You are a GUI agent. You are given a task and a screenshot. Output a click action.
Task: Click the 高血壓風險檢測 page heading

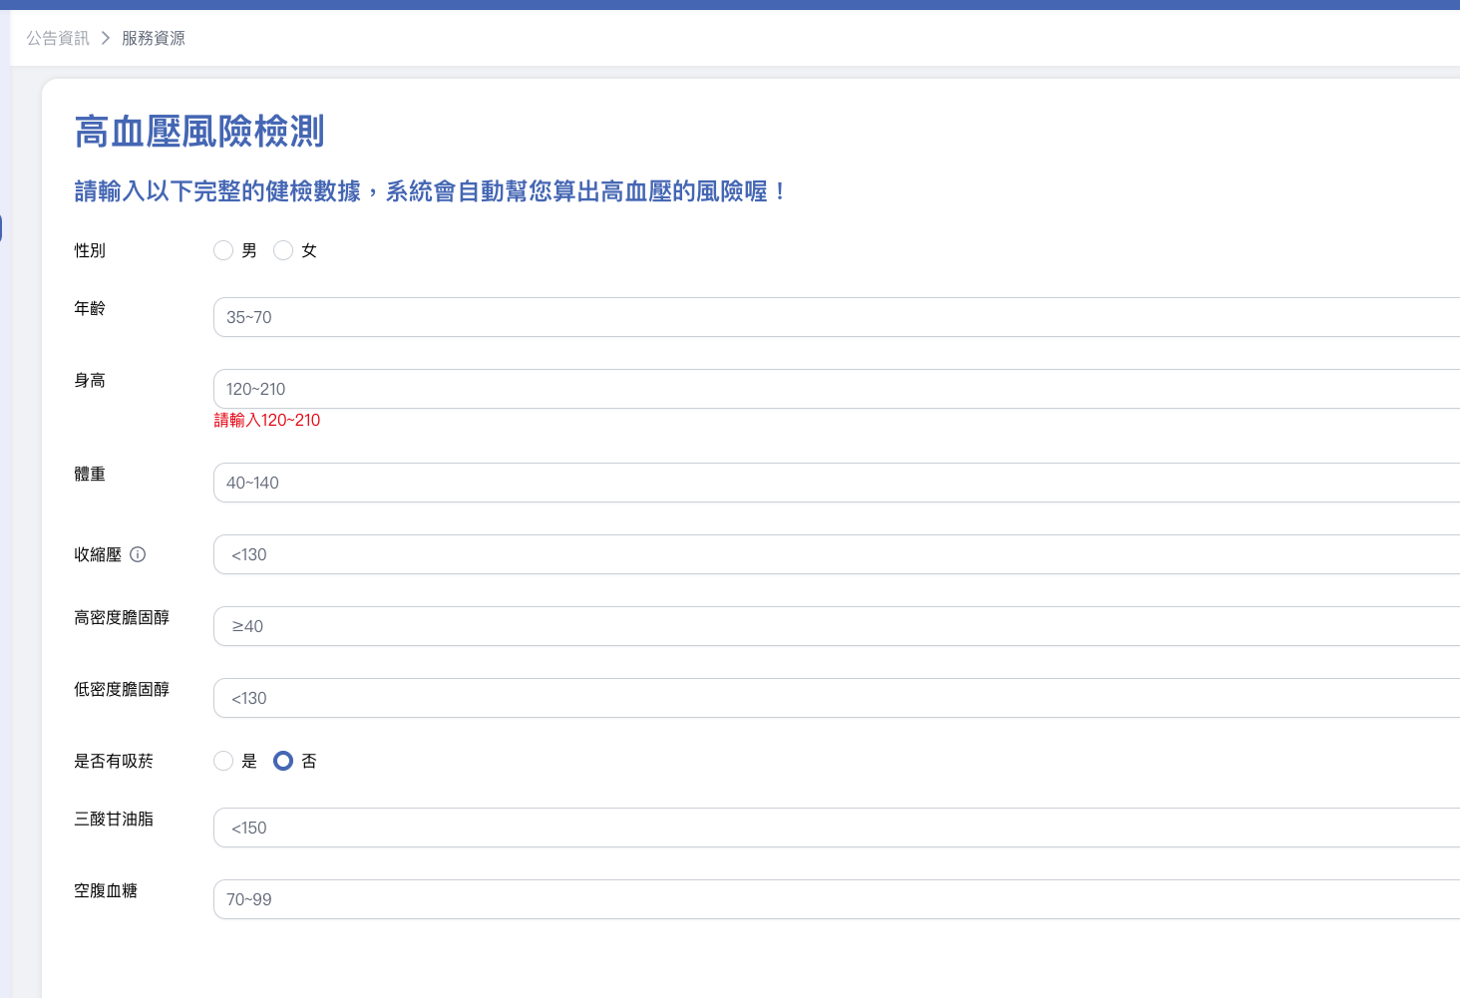click(199, 132)
